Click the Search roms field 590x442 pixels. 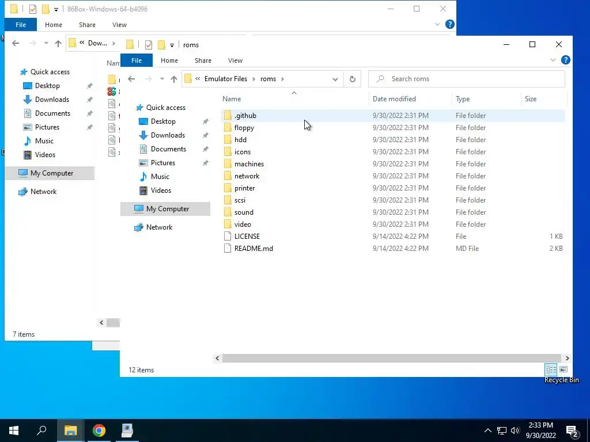pyautogui.click(x=467, y=79)
